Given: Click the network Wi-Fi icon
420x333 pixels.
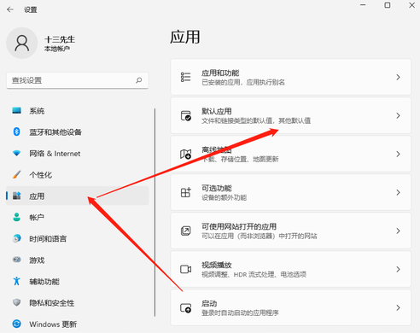Looking at the screenshot, I should pyautogui.click(x=17, y=153).
